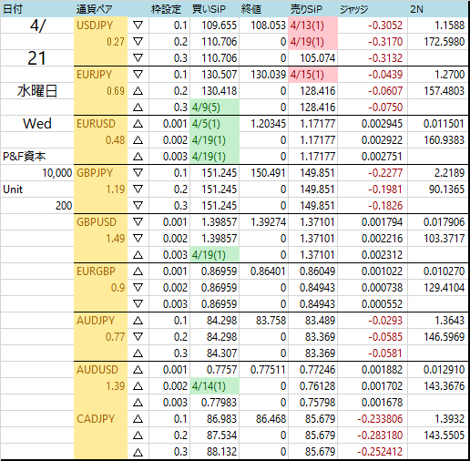Click the pink 4/13(1) sell SiP cell
Viewport: 470px width, 461px height.
tap(313, 26)
